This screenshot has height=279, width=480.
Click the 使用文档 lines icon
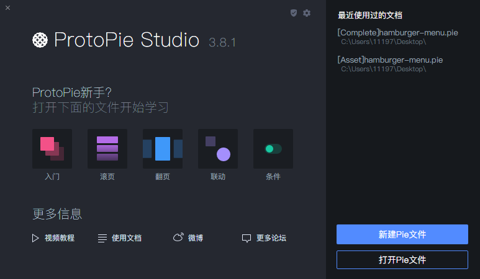coord(102,238)
